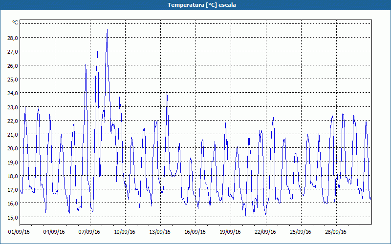The image size is (391, 244).
Task: Click the 13/09/16 date label
Action: pyautogui.click(x=160, y=232)
